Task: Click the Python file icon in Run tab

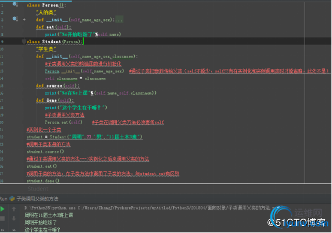Action: tap(12, 199)
